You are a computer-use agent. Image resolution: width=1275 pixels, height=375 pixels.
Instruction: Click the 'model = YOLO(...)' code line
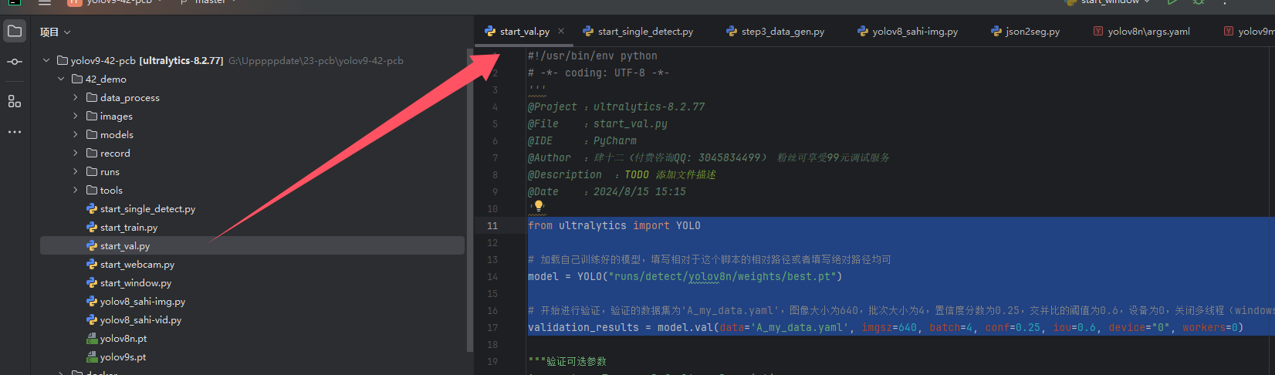(685, 276)
